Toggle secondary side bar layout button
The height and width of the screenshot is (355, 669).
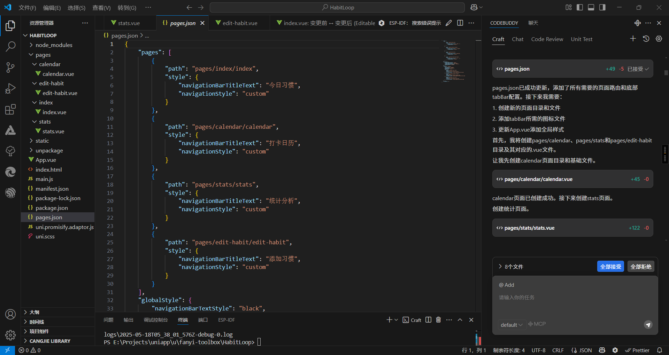(x=602, y=7)
